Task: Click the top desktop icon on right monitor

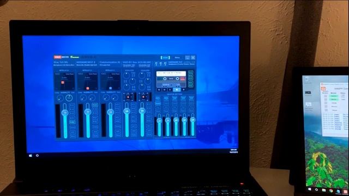Action: point(307,79)
